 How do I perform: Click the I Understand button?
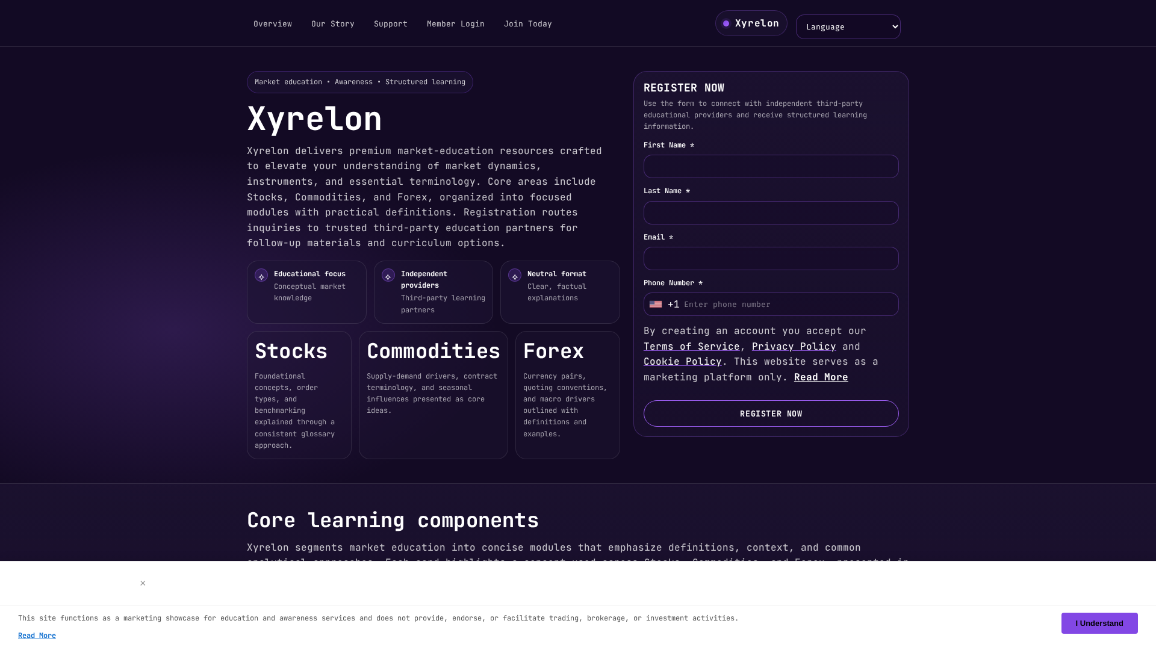[1099, 624]
